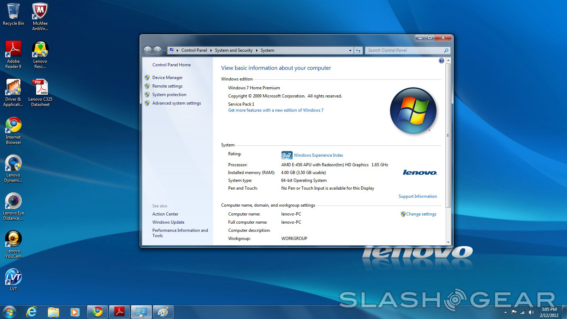Screen dimensions: 567x319
Task: Click scrollbar down arrow
Action: point(448,242)
